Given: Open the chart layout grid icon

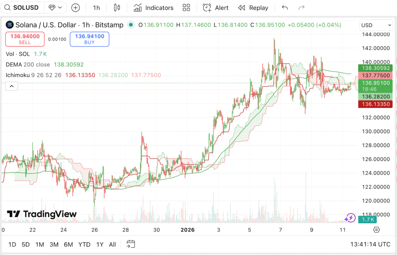Looking at the screenshot, I should [186, 8].
